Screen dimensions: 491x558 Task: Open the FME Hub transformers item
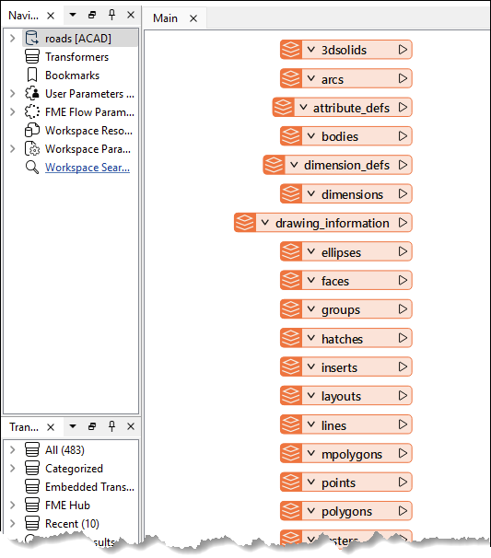(67, 506)
